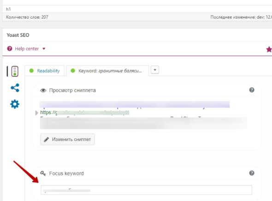Open the Yoast advanced settings gear tab
272x201 pixels.
[15, 104]
